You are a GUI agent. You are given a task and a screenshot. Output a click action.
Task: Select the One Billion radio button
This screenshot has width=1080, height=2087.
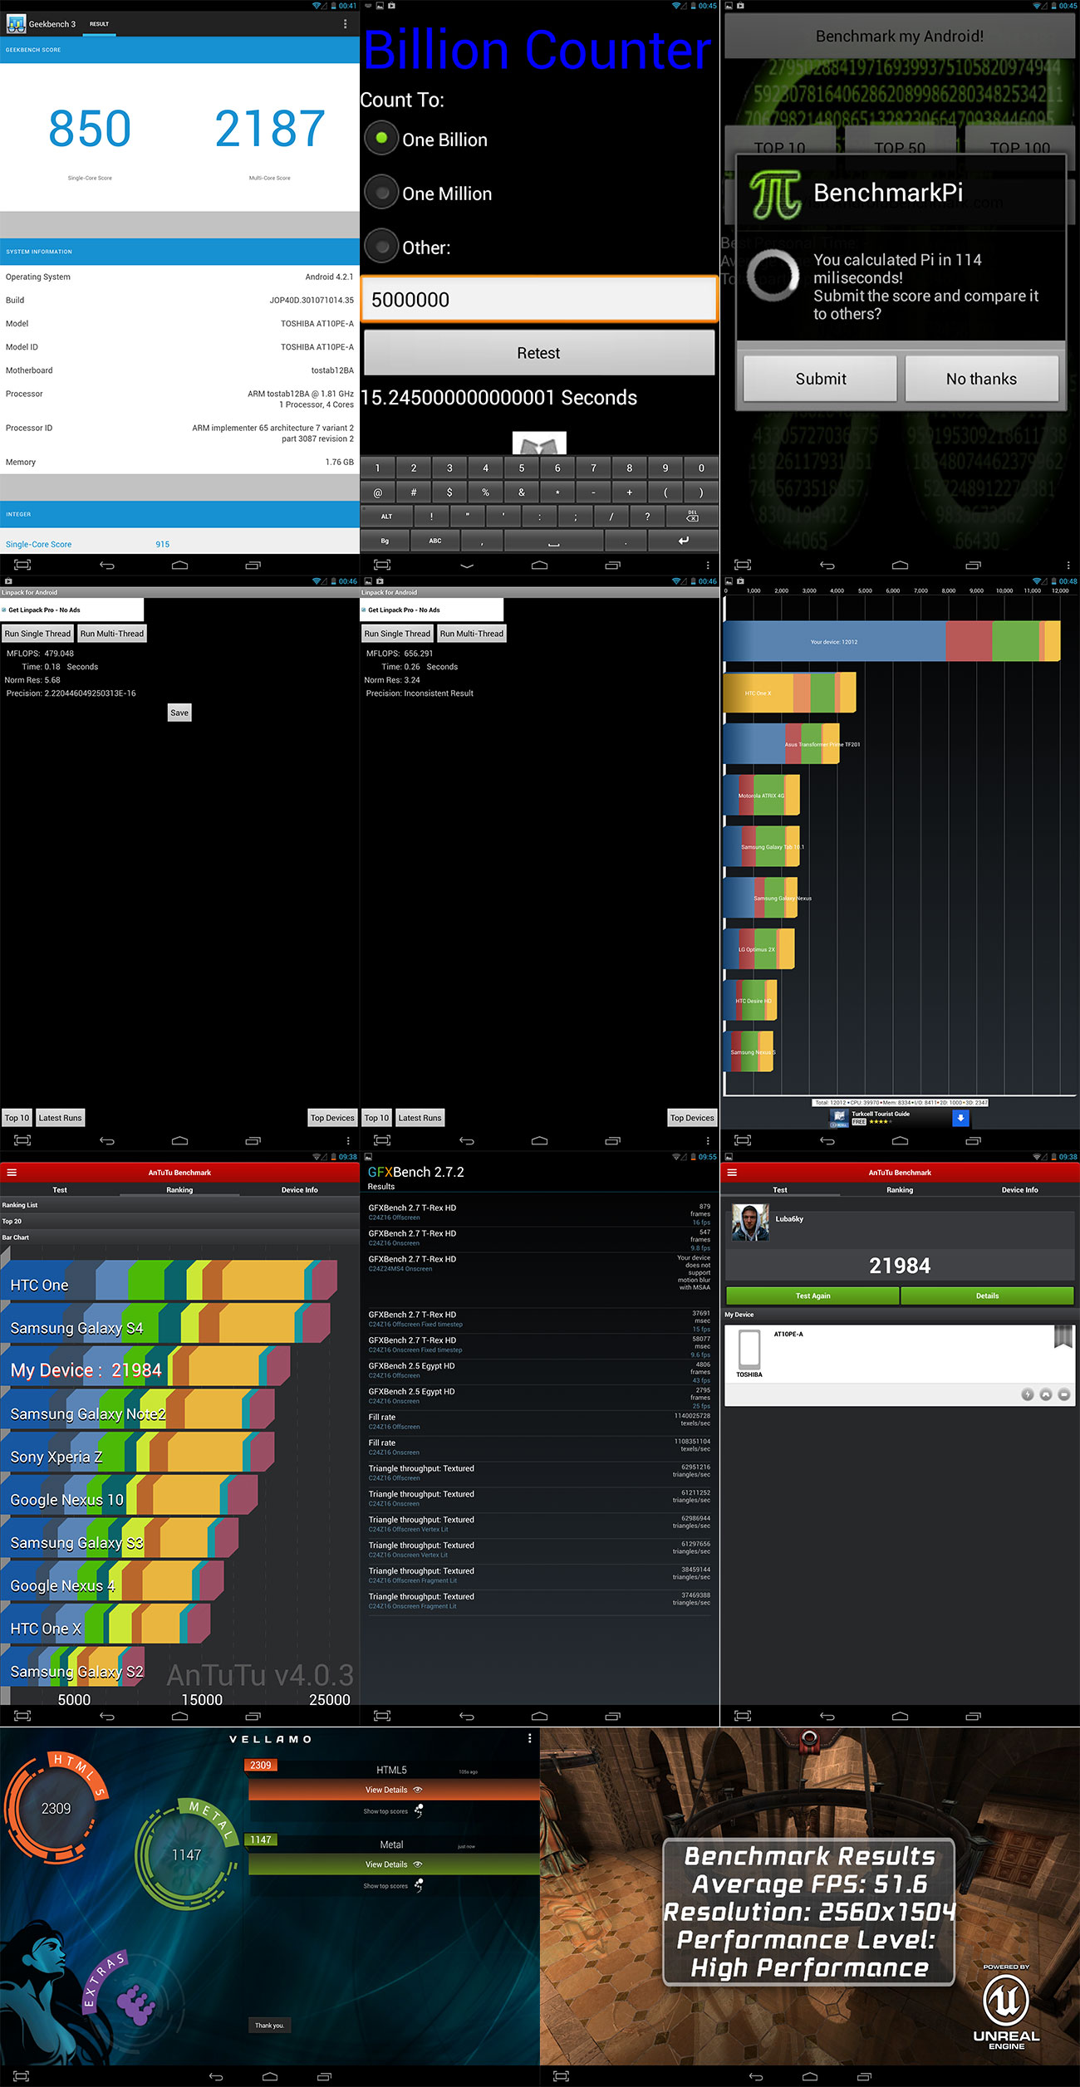click(381, 139)
